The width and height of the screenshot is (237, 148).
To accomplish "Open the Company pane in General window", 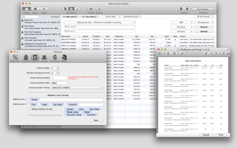I will tap(26, 58).
